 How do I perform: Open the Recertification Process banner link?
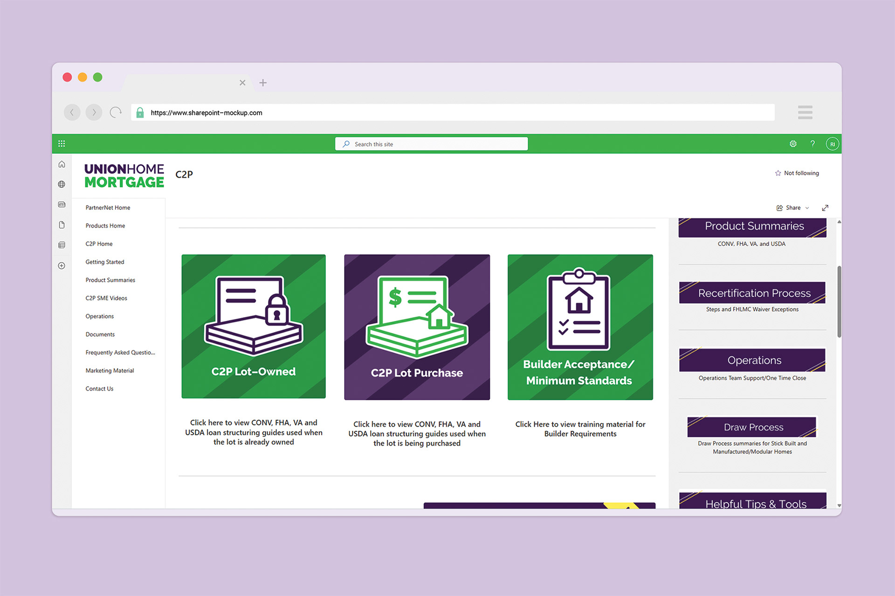point(752,293)
